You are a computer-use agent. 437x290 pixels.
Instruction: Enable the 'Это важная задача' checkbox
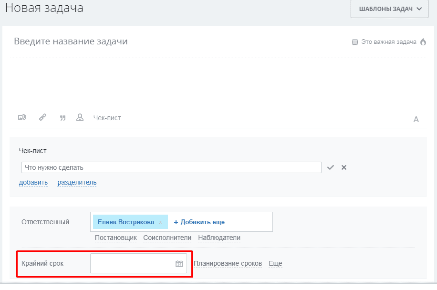coord(355,42)
